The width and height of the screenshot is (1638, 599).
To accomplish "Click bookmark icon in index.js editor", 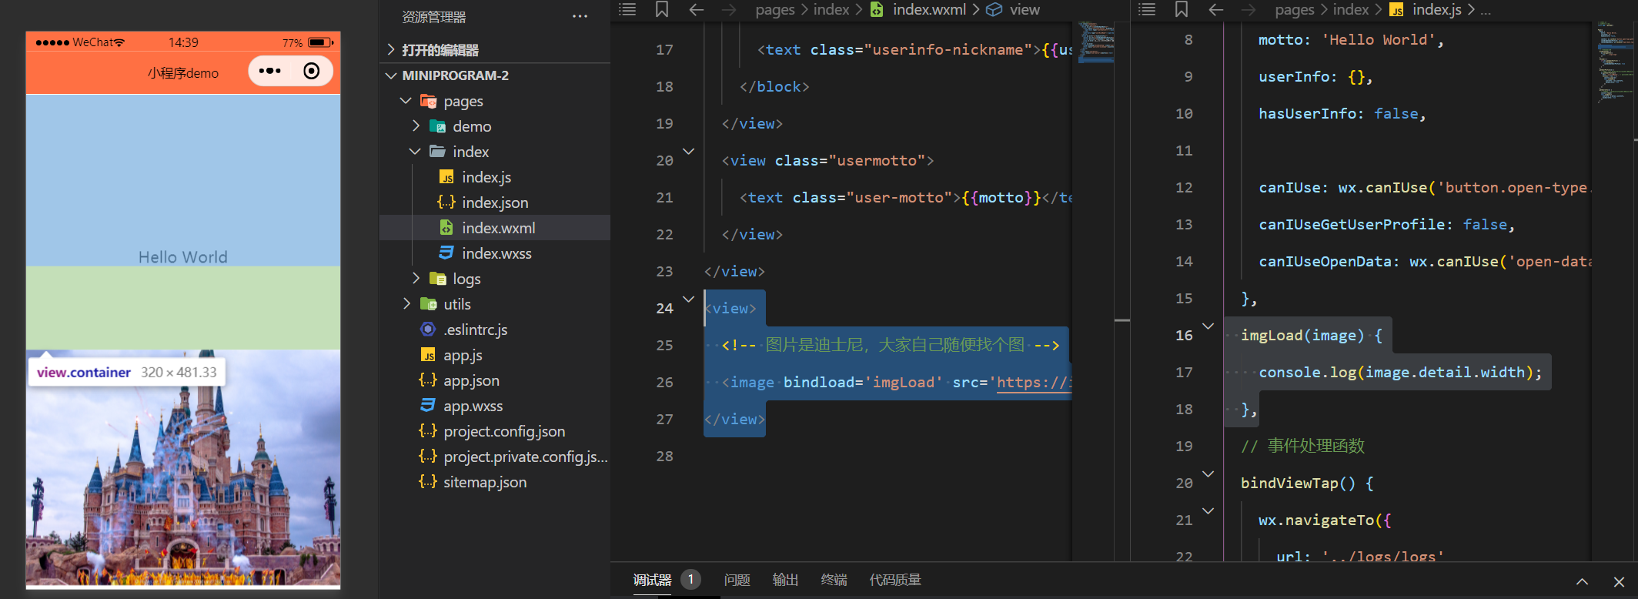I will [1182, 9].
